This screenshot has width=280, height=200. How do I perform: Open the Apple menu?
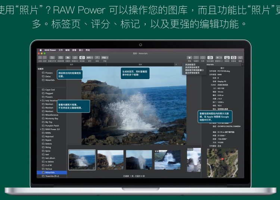coord(41,50)
